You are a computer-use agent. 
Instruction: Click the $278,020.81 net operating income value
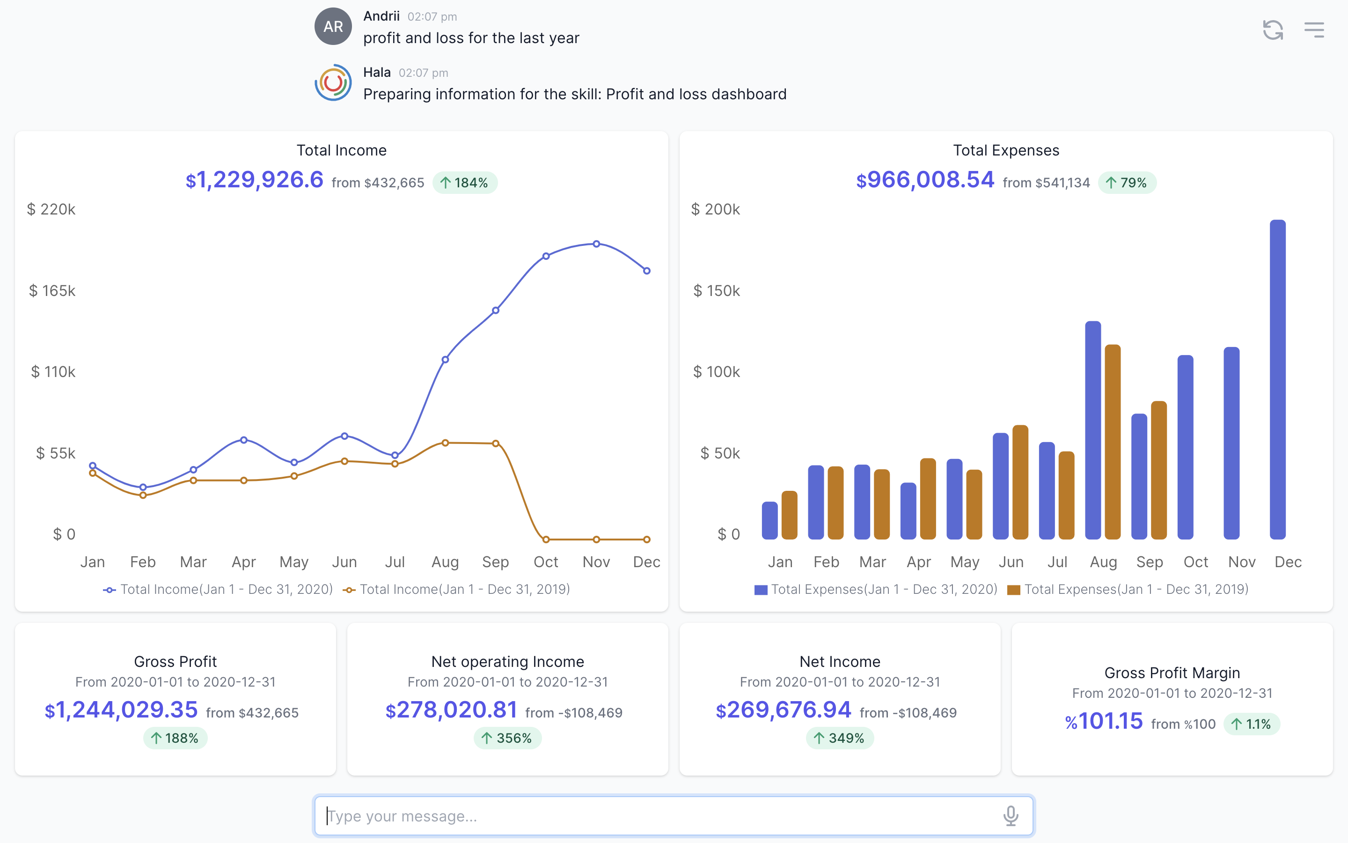click(451, 710)
